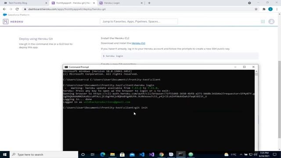
Task: Open the green globe taskbar app
Action: (191, 154)
